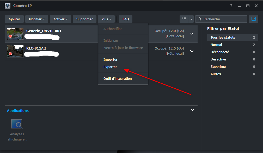Click the RLC-811A2 camera thumbnail

15,51
